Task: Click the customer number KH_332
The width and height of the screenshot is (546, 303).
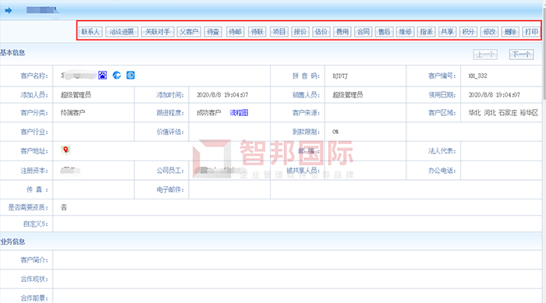Action: click(477, 76)
